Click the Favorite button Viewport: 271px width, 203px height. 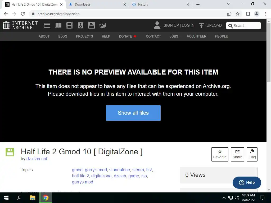click(x=220, y=154)
